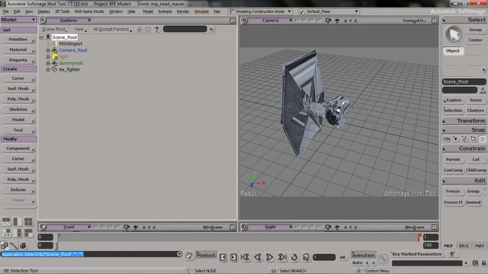488x274 pixels.
Task: Toggle audio headphones icon
Action: pos(306,257)
